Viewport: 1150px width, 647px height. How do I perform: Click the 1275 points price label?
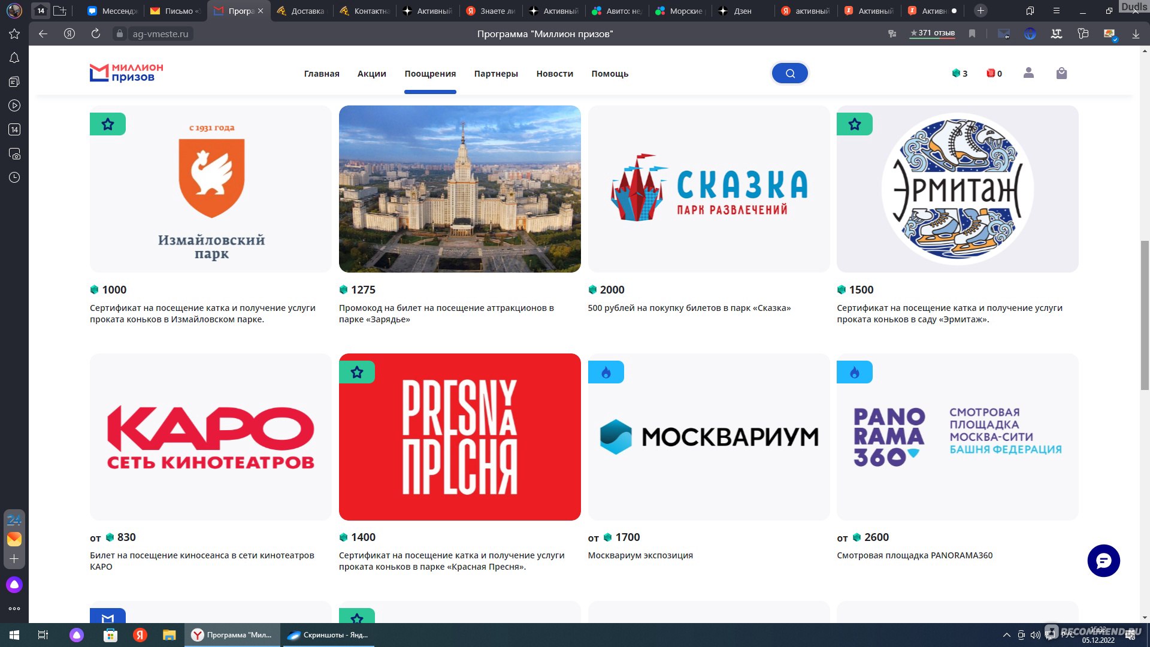(x=358, y=290)
